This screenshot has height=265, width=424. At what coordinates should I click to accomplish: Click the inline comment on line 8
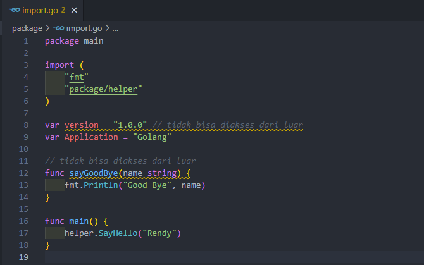point(227,125)
